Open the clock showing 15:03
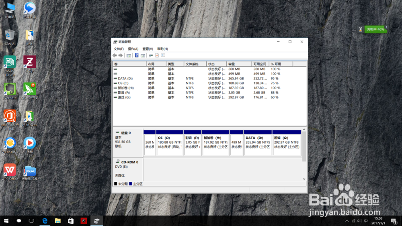The width and height of the screenshot is (402, 226). pos(378,221)
